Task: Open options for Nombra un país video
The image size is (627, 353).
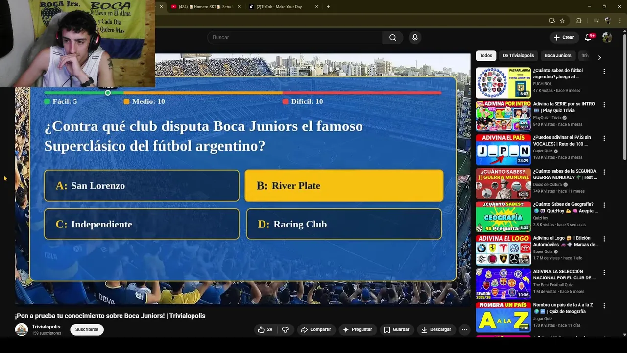Action: click(604, 306)
